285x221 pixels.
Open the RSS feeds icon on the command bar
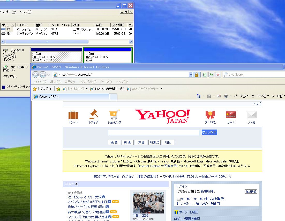tap(209, 96)
